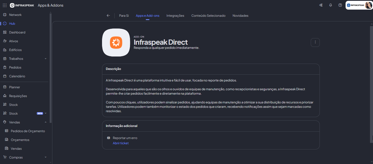Click the BETA badge beside Stock

point(40,114)
